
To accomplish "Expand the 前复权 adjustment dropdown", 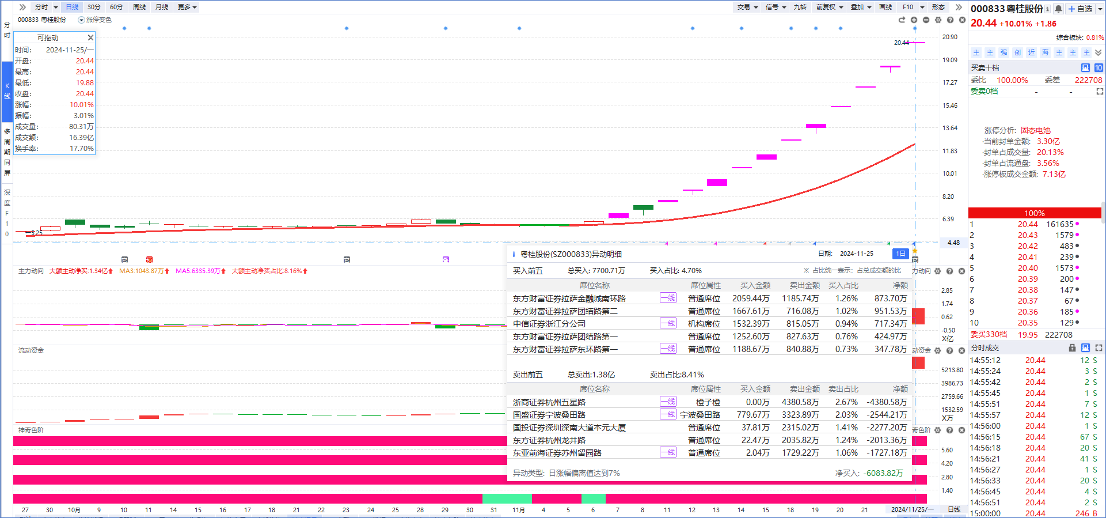I will [x=829, y=7].
